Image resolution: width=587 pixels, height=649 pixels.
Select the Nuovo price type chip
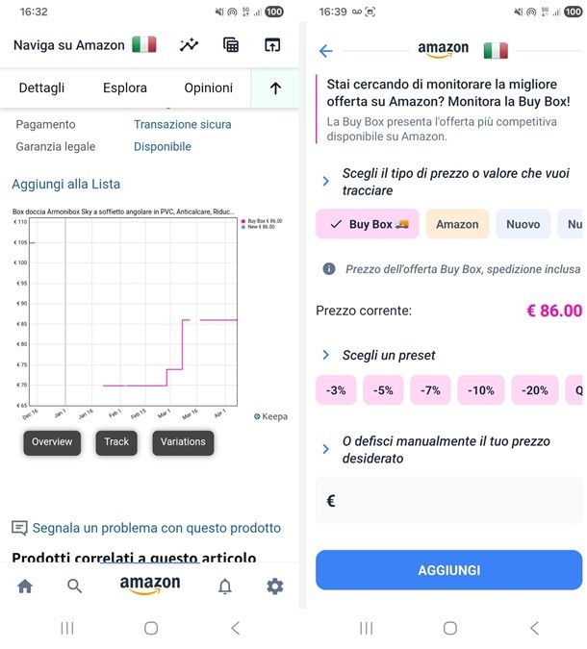point(523,224)
